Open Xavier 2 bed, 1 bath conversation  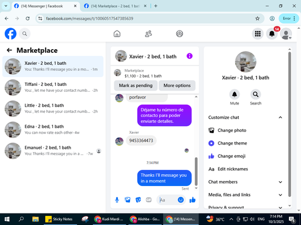[x=53, y=67]
